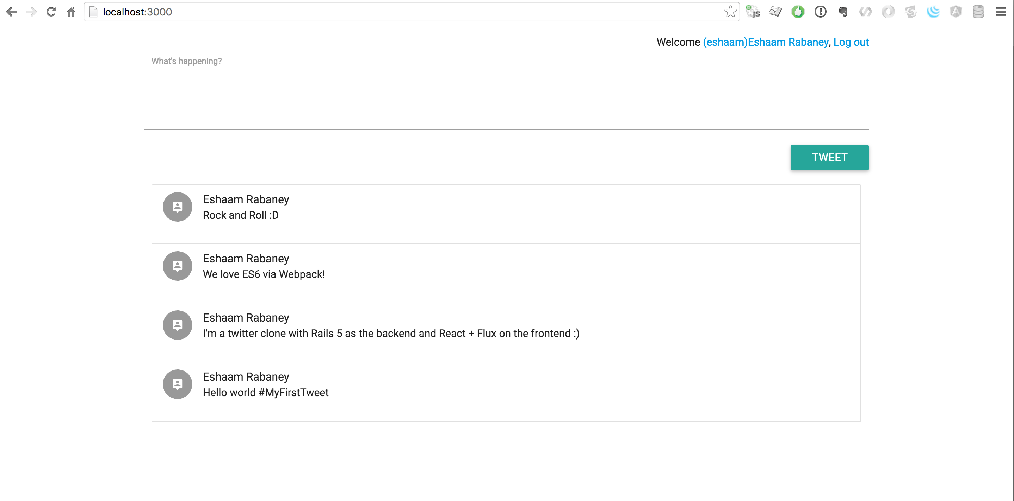Go to the browser home page

coord(71,12)
